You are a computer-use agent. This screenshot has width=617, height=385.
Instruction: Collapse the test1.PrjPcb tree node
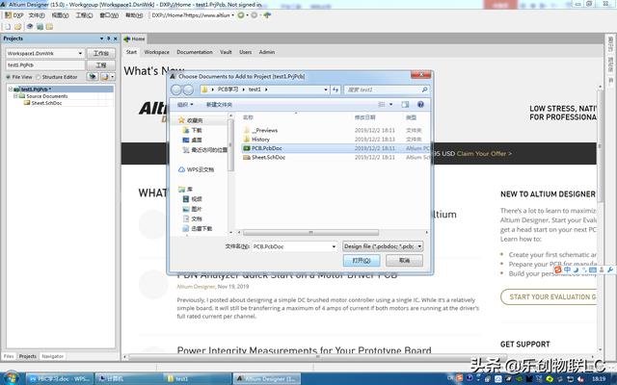click(11, 90)
